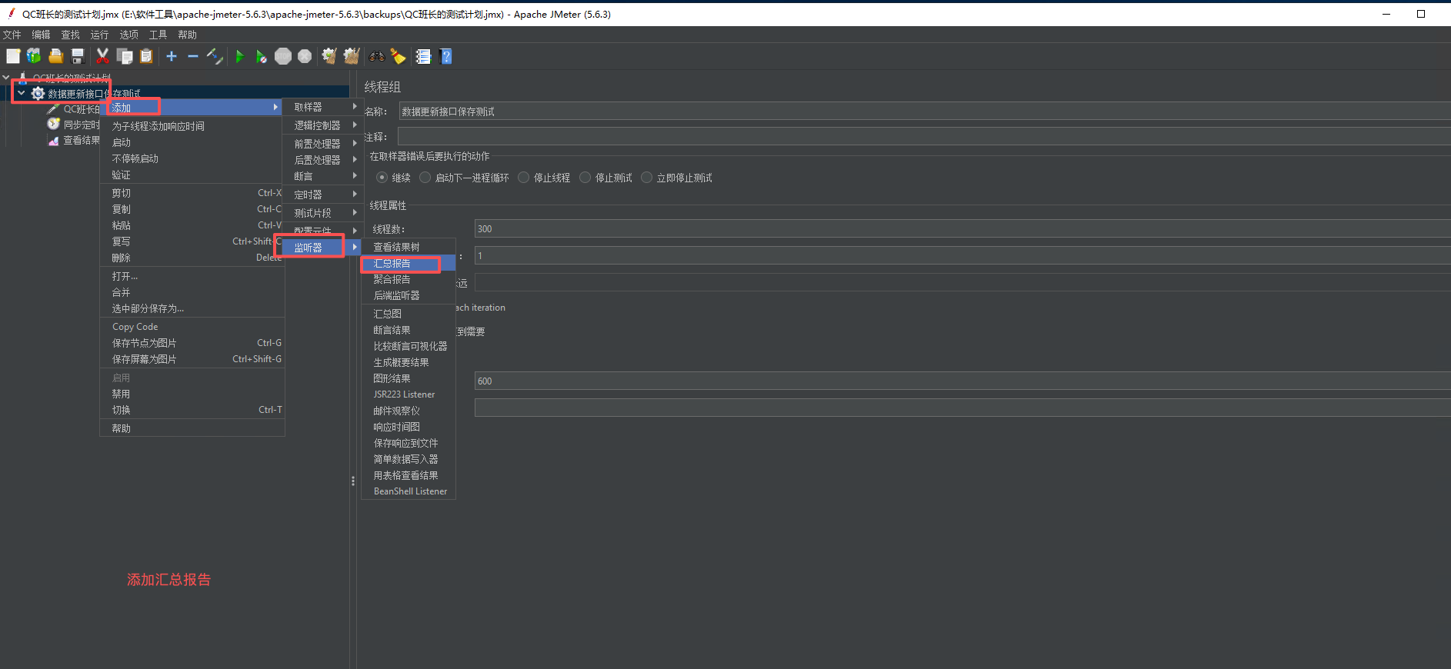The width and height of the screenshot is (1451, 669).
Task: Select the 立即停止测试 radio button
Action: tap(646, 178)
